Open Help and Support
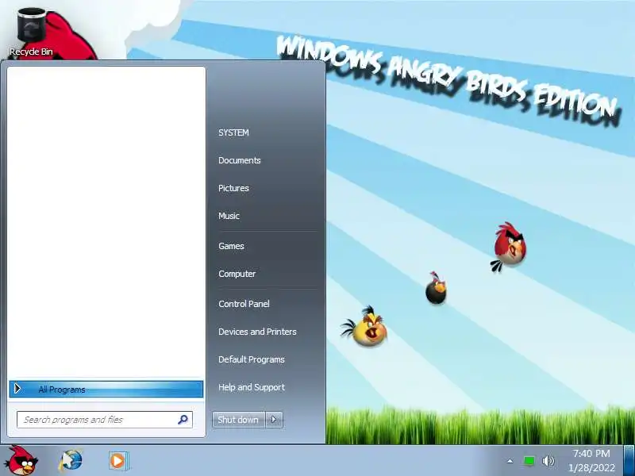The width and height of the screenshot is (635, 476). 252,387
